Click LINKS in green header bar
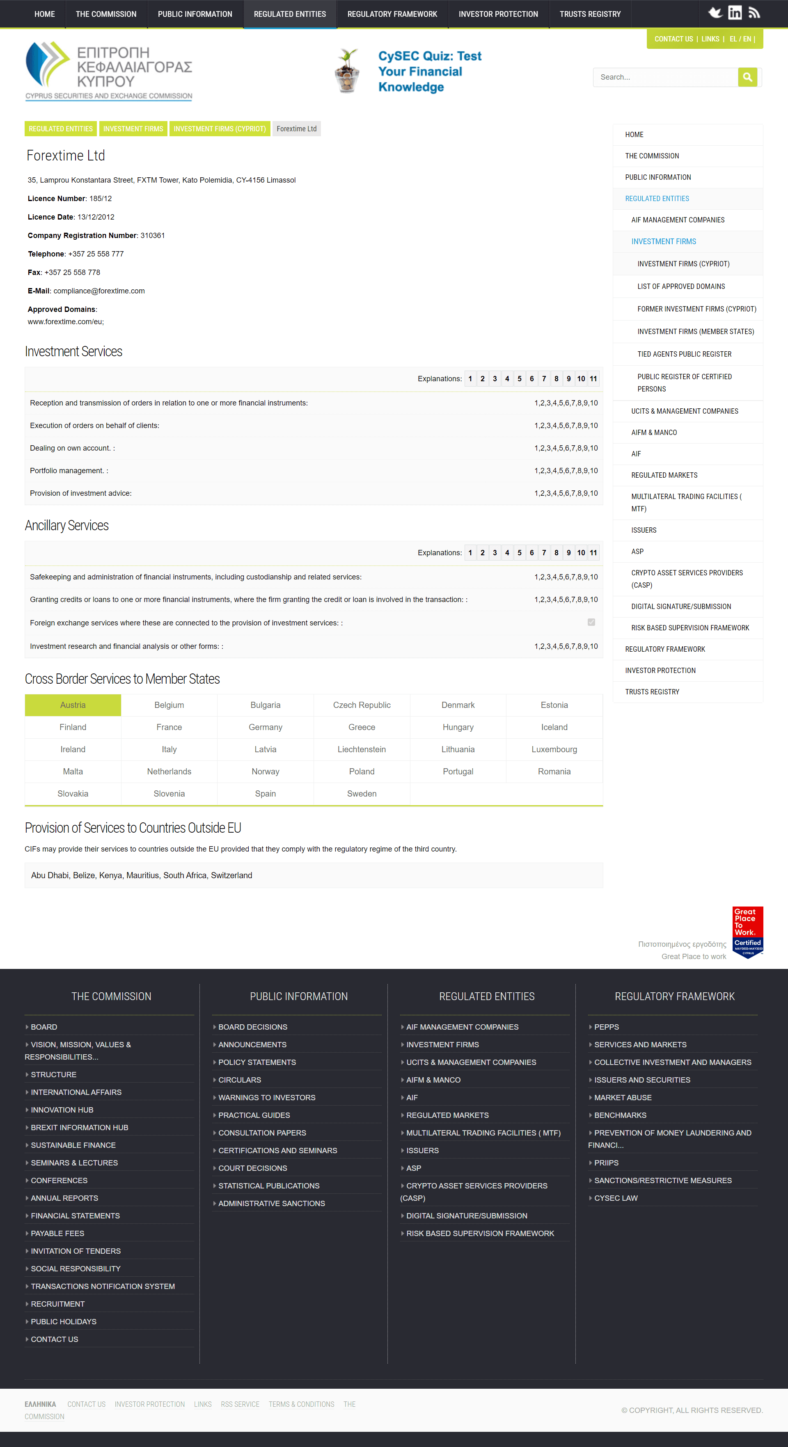788x1447 pixels. 710,39
